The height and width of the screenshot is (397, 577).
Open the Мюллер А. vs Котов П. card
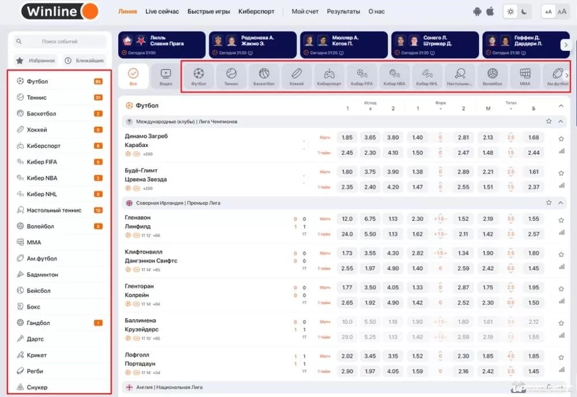pyautogui.click(x=344, y=45)
